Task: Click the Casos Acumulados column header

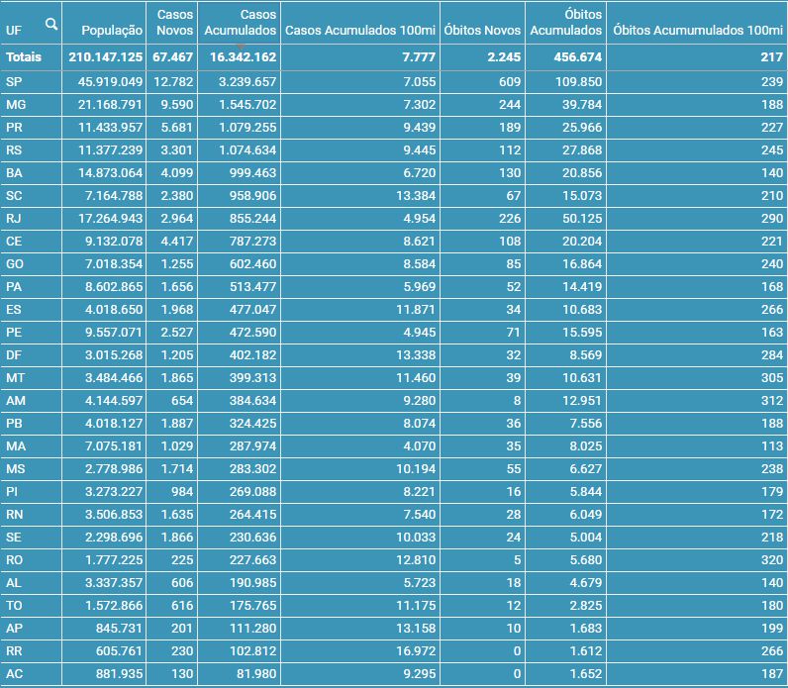Action: [241, 23]
